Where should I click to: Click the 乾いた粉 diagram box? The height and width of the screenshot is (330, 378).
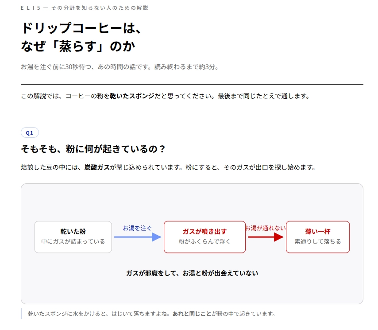[73, 237]
